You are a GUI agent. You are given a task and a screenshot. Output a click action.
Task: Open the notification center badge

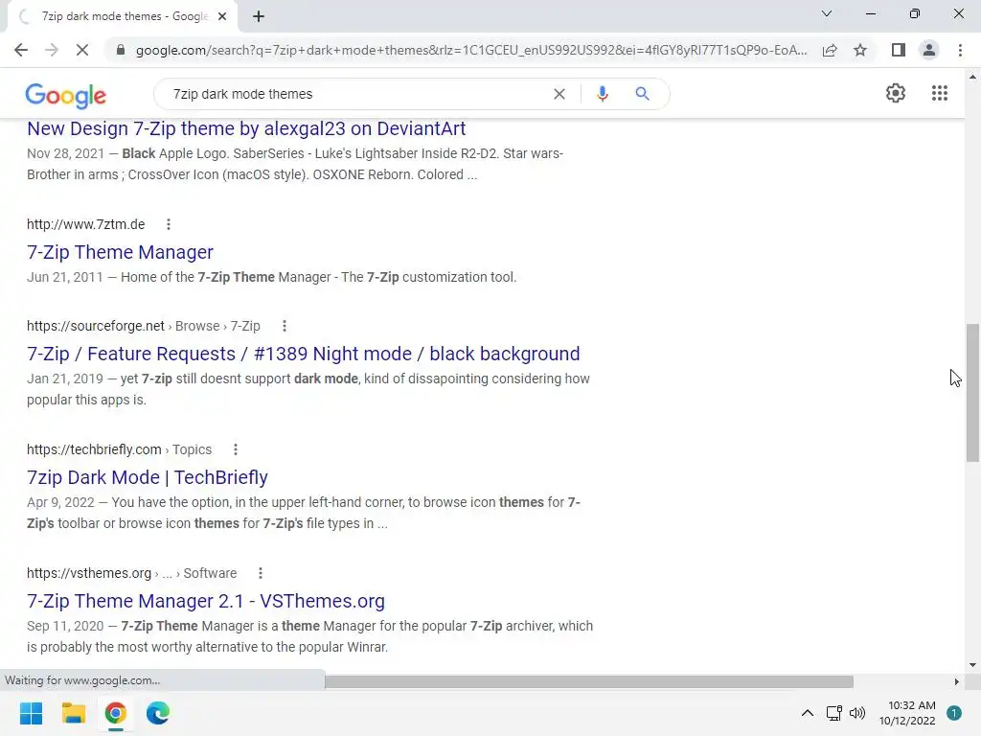point(954,713)
